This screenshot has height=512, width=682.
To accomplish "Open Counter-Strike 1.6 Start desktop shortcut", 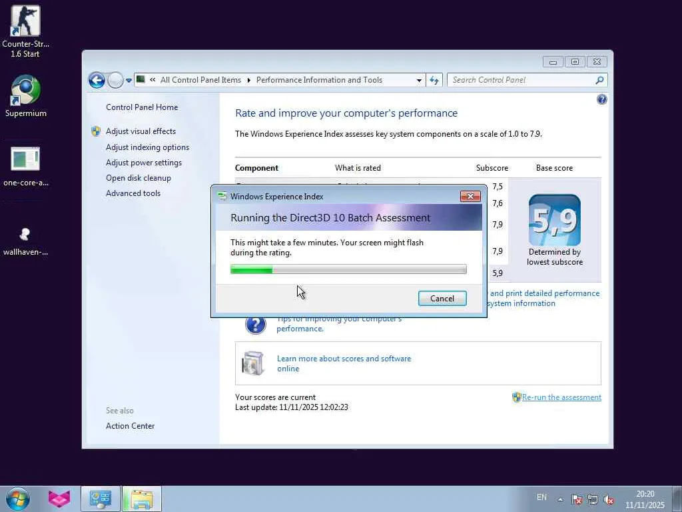I will 25,31.
